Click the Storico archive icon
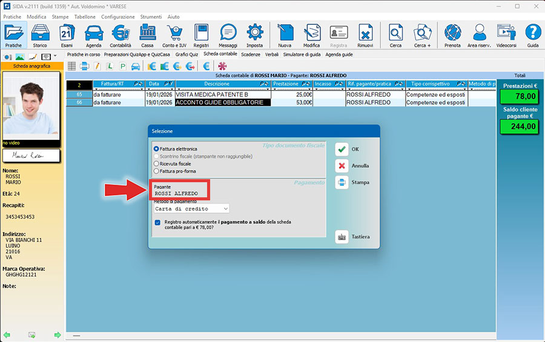 40,35
